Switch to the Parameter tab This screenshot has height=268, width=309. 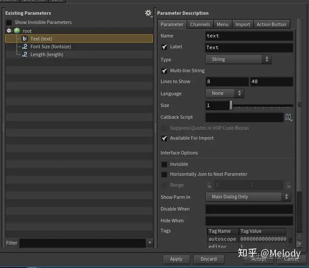click(x=172, y=24)
